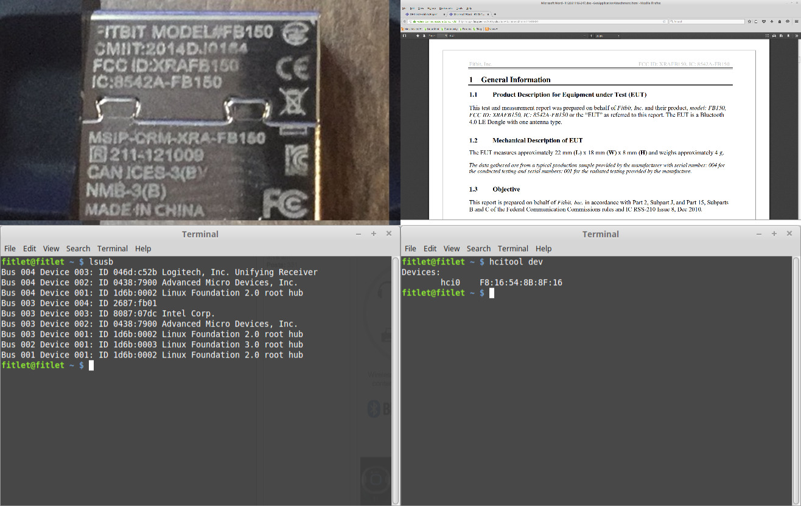The height and width of the screenshot is (506, 801).
Task: Close the Microsoft Word tab
Action: click(x=488, y=14)
